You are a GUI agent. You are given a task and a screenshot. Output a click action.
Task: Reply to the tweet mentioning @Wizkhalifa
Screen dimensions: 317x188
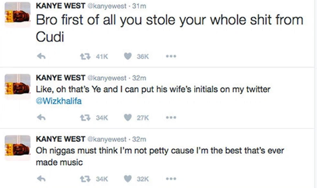(x=41, y=118)
